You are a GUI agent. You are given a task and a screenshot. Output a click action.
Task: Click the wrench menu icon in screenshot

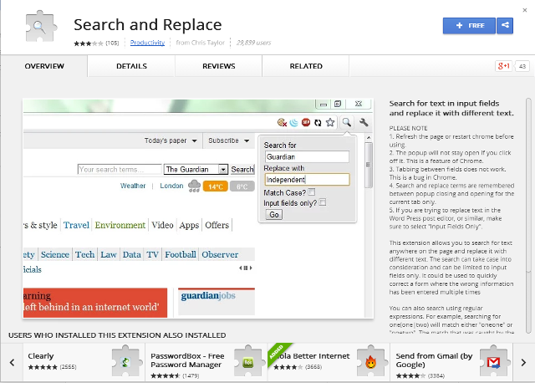click(364, 122)
